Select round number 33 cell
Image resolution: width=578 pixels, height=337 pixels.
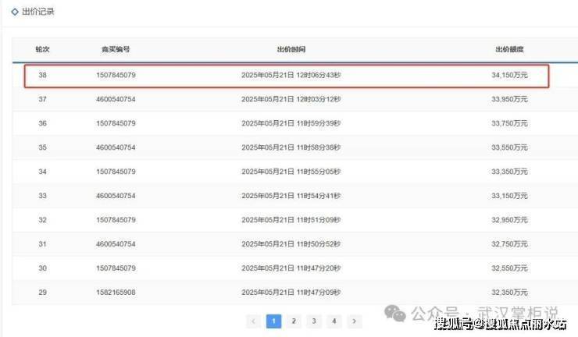42,196
